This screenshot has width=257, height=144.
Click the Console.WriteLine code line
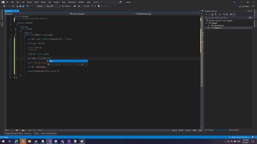pos(43,71)
